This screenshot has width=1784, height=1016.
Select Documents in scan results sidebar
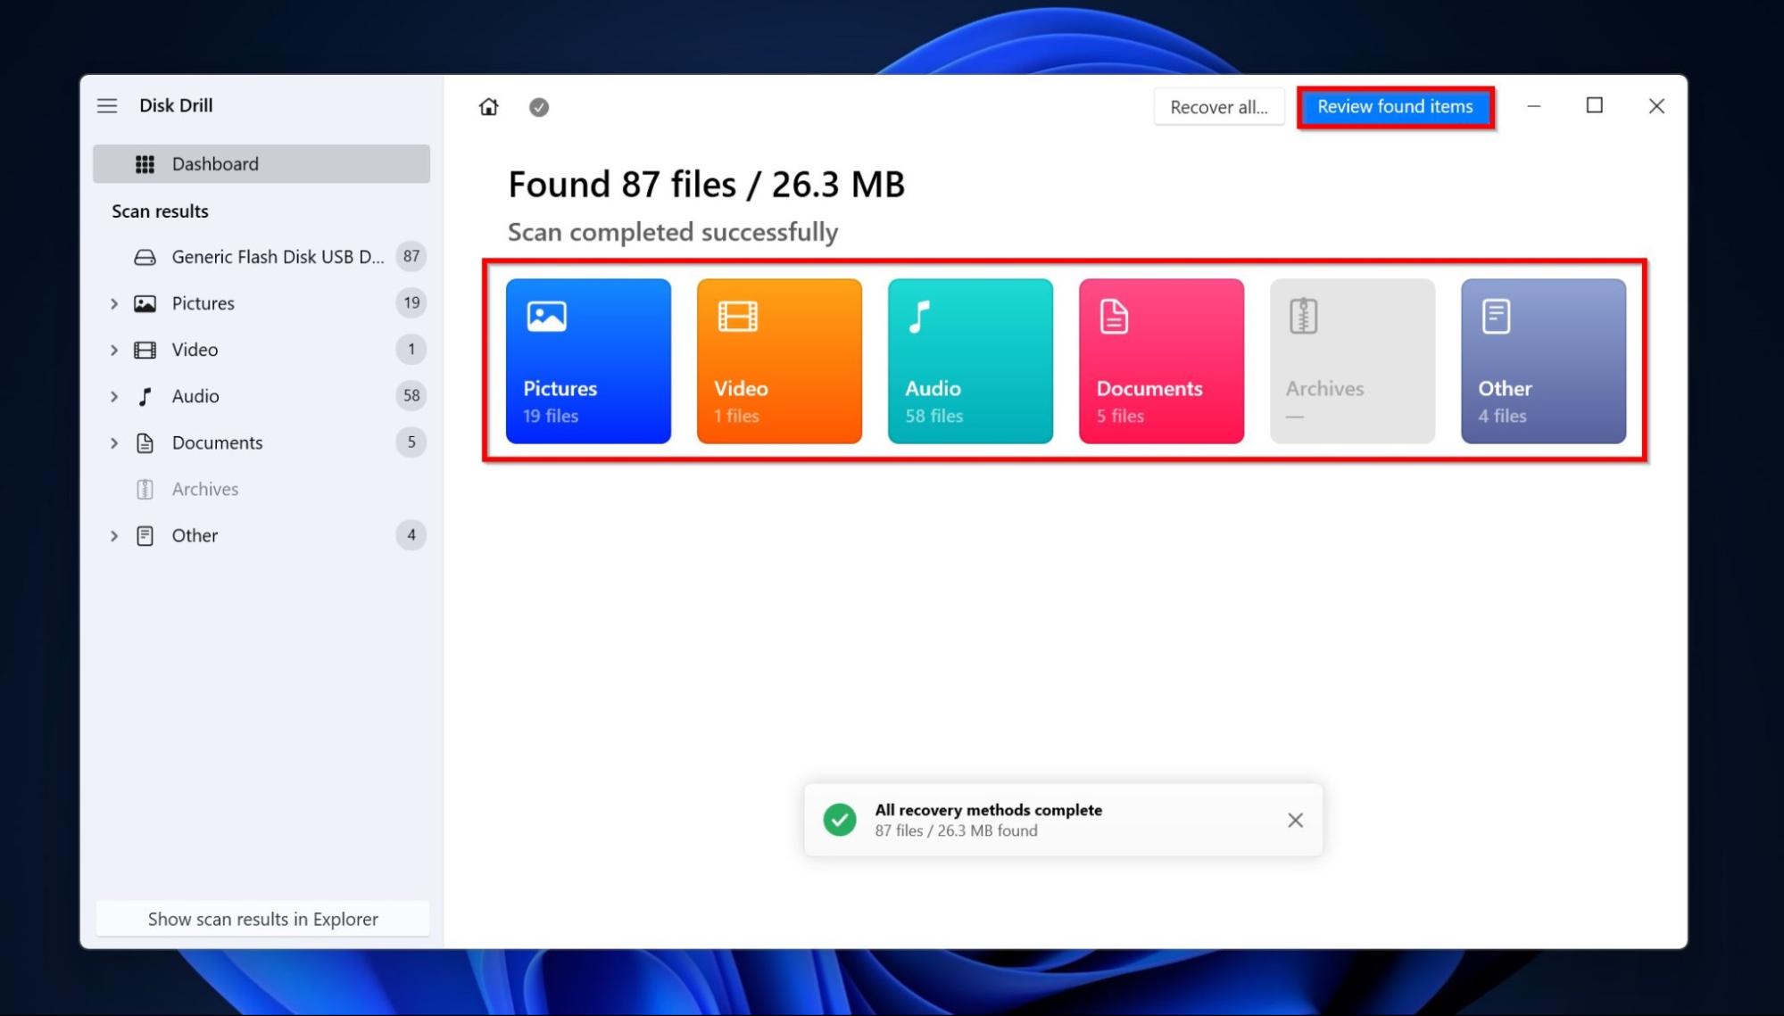[x=216, y=441]
